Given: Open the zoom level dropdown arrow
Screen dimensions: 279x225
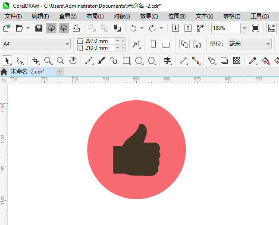Looking at the screenshot, I should coord(245,28).
